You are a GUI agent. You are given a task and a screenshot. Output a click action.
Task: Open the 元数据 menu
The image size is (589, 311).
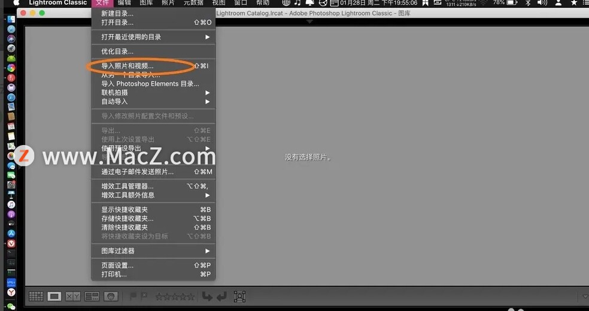pyautogui.click(x=193, y=3)
